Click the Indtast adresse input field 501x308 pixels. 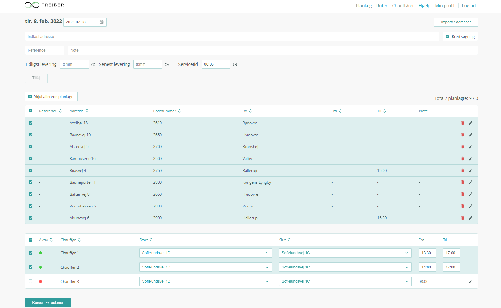(x=232, y=37)
